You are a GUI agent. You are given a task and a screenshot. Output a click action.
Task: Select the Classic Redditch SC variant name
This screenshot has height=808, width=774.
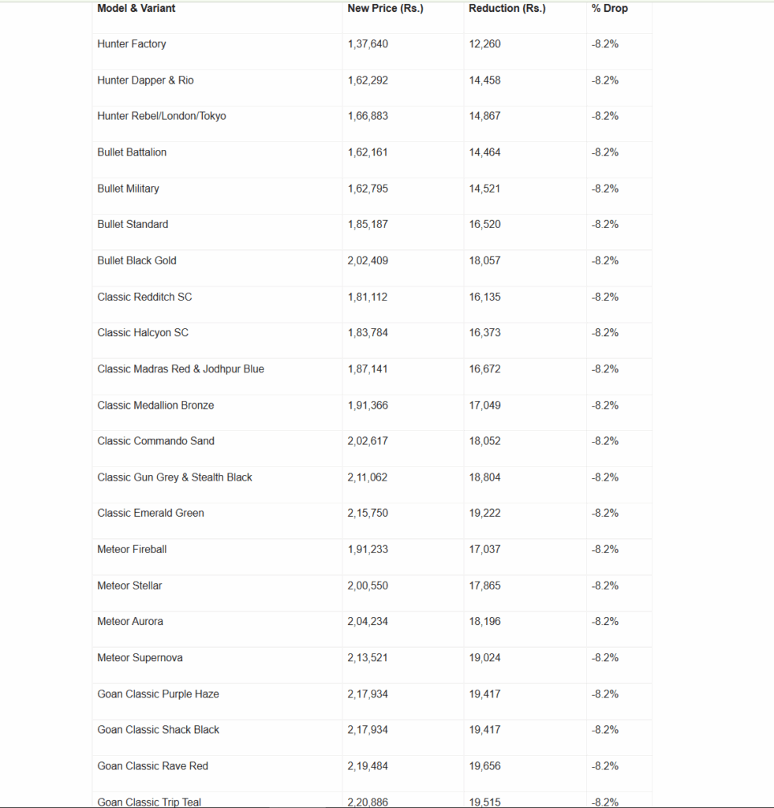pyautogui.click(x=144, y=297)
